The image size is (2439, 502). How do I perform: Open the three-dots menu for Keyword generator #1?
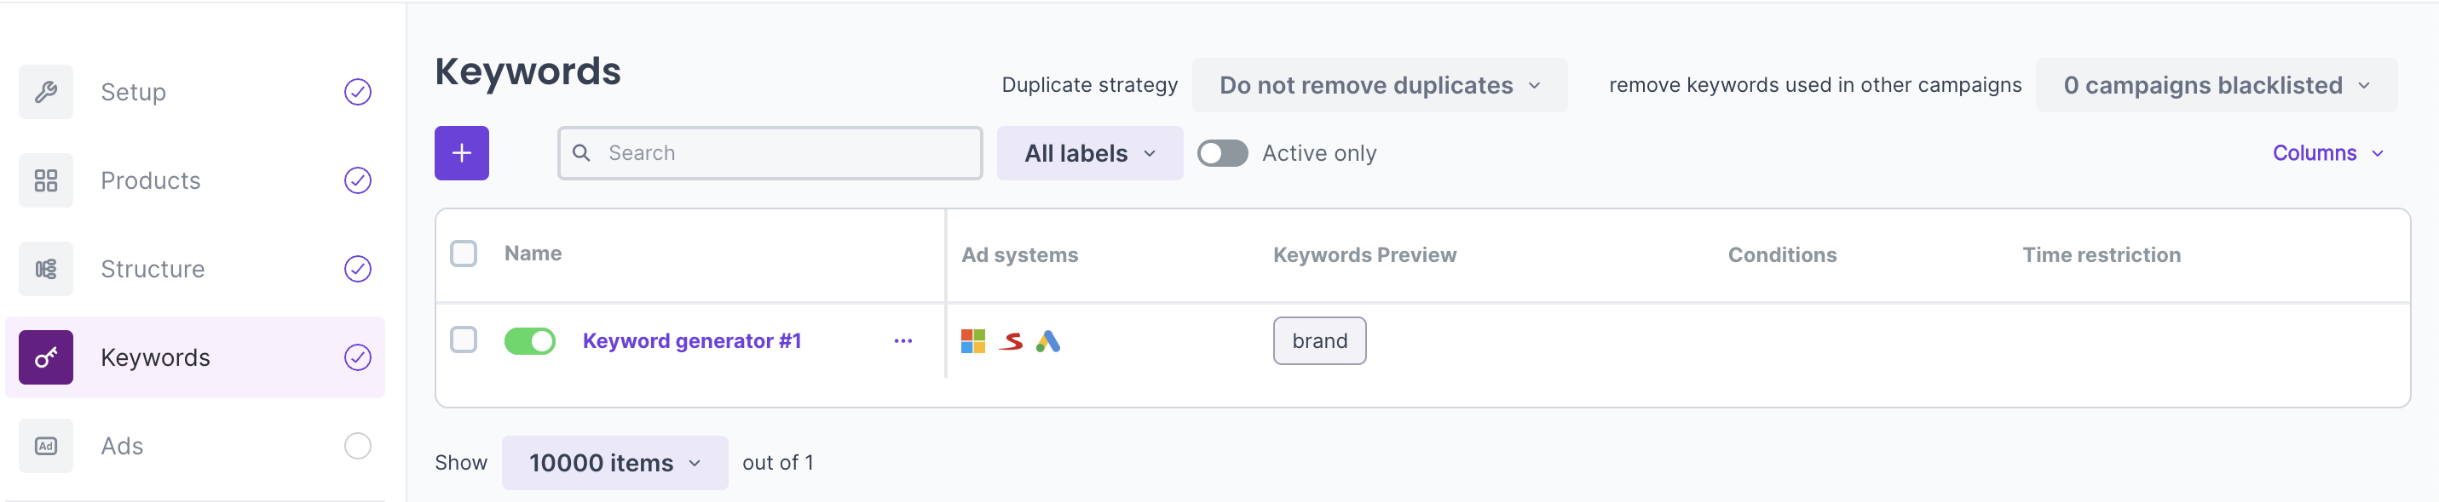[x=902, y=341]
